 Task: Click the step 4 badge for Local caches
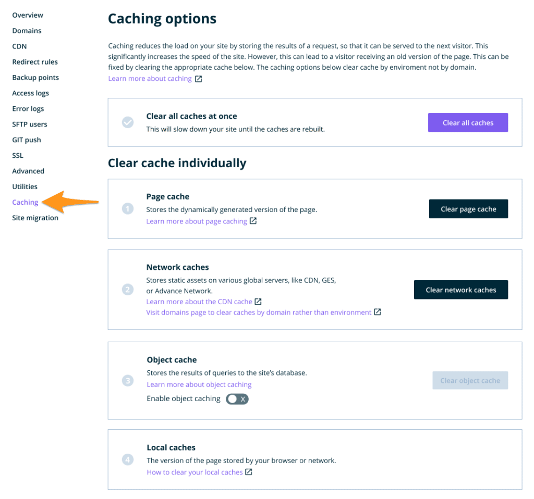coord(128,459)
